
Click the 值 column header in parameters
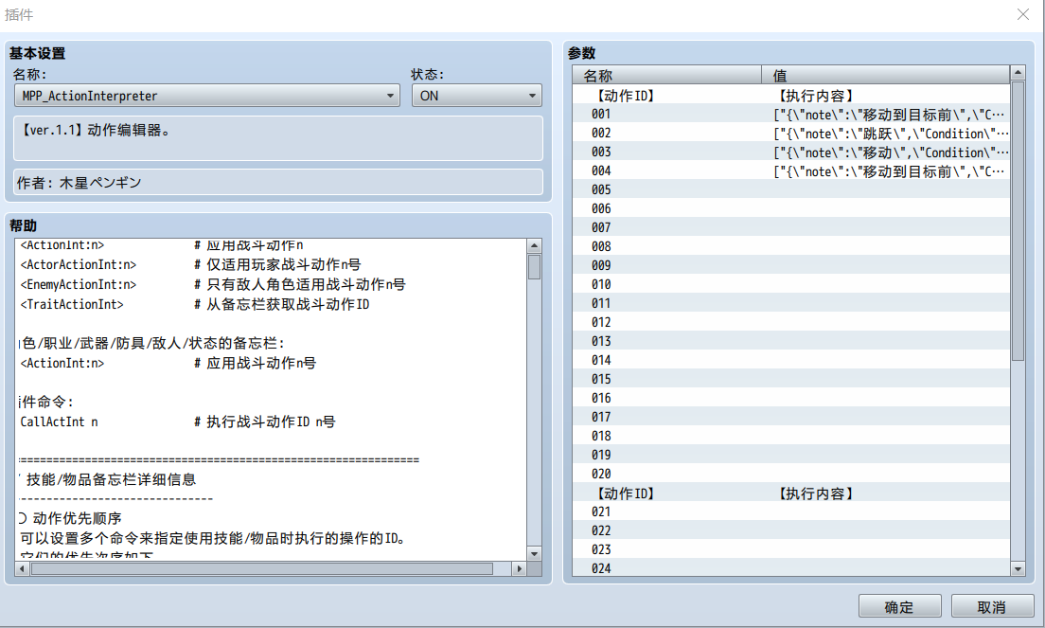tap(886, 75)
